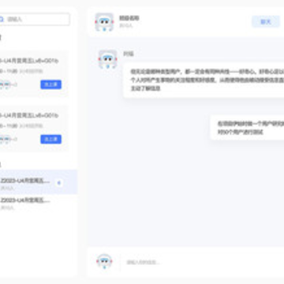This screenshot has width=284, height=284.
Task: Click the robot avatar in the chat header
Action: coord(104,22)
